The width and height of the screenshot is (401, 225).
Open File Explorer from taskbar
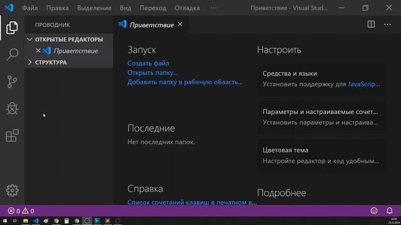26,221
